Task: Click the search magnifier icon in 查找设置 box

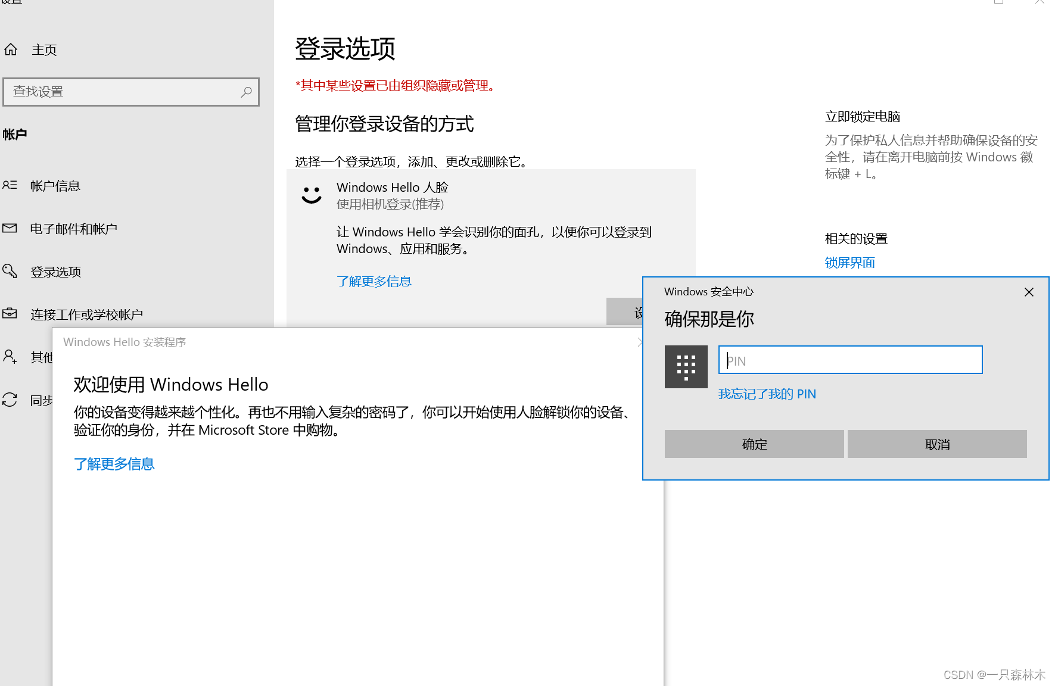Action: [246, 92]
